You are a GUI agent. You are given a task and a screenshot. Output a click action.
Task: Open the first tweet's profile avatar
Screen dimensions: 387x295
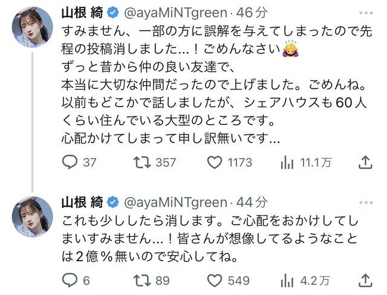[x=32, y=27]
